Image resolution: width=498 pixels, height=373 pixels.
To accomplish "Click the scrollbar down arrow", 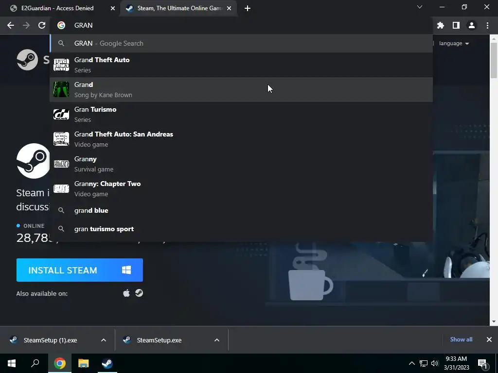I will (494, 322).
